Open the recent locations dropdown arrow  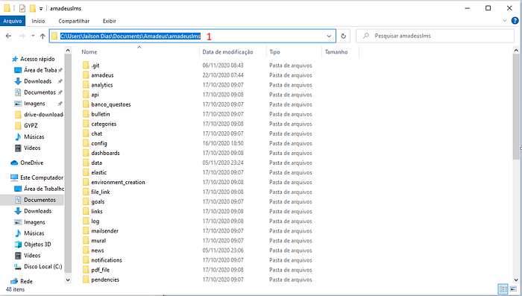click(33, 36)
